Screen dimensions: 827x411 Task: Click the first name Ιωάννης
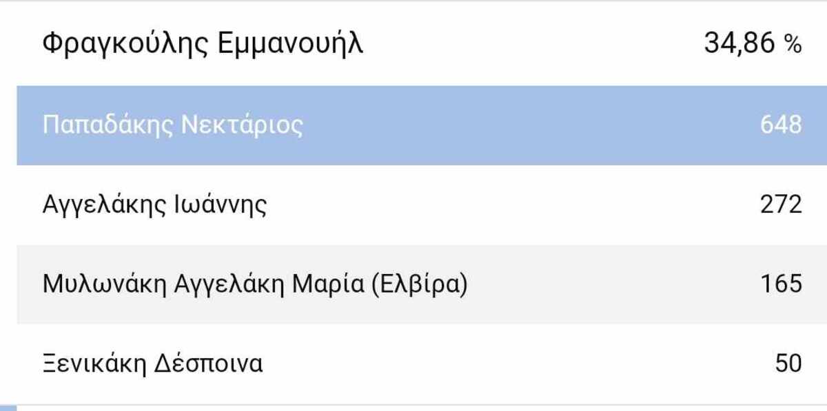click(x=218, y=205)
